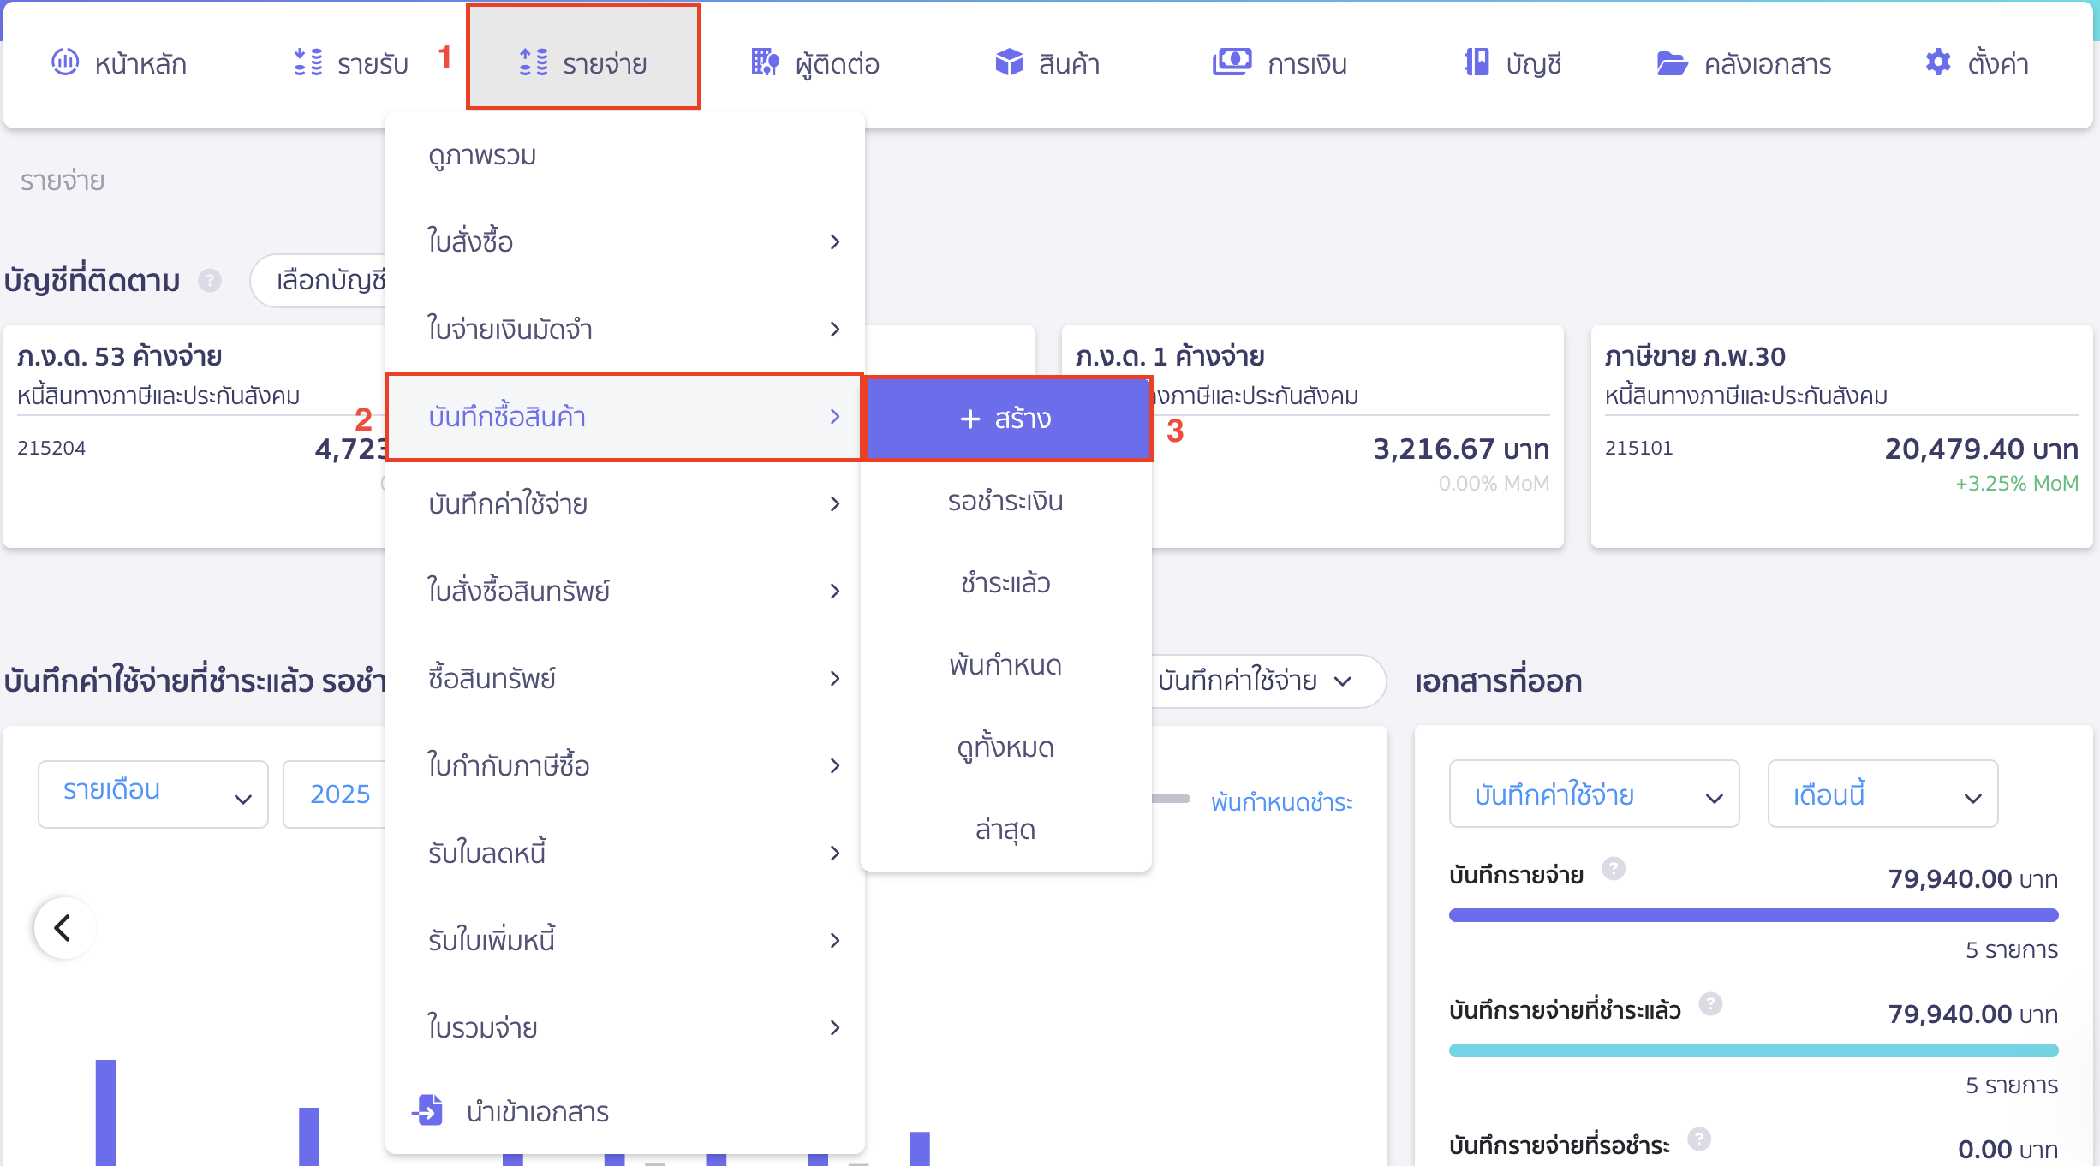Open the รายรับ menu

tap(350, 63)
